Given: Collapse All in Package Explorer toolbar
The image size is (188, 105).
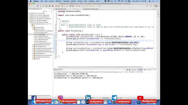Looking at the screenshot, I should (44, 11).
